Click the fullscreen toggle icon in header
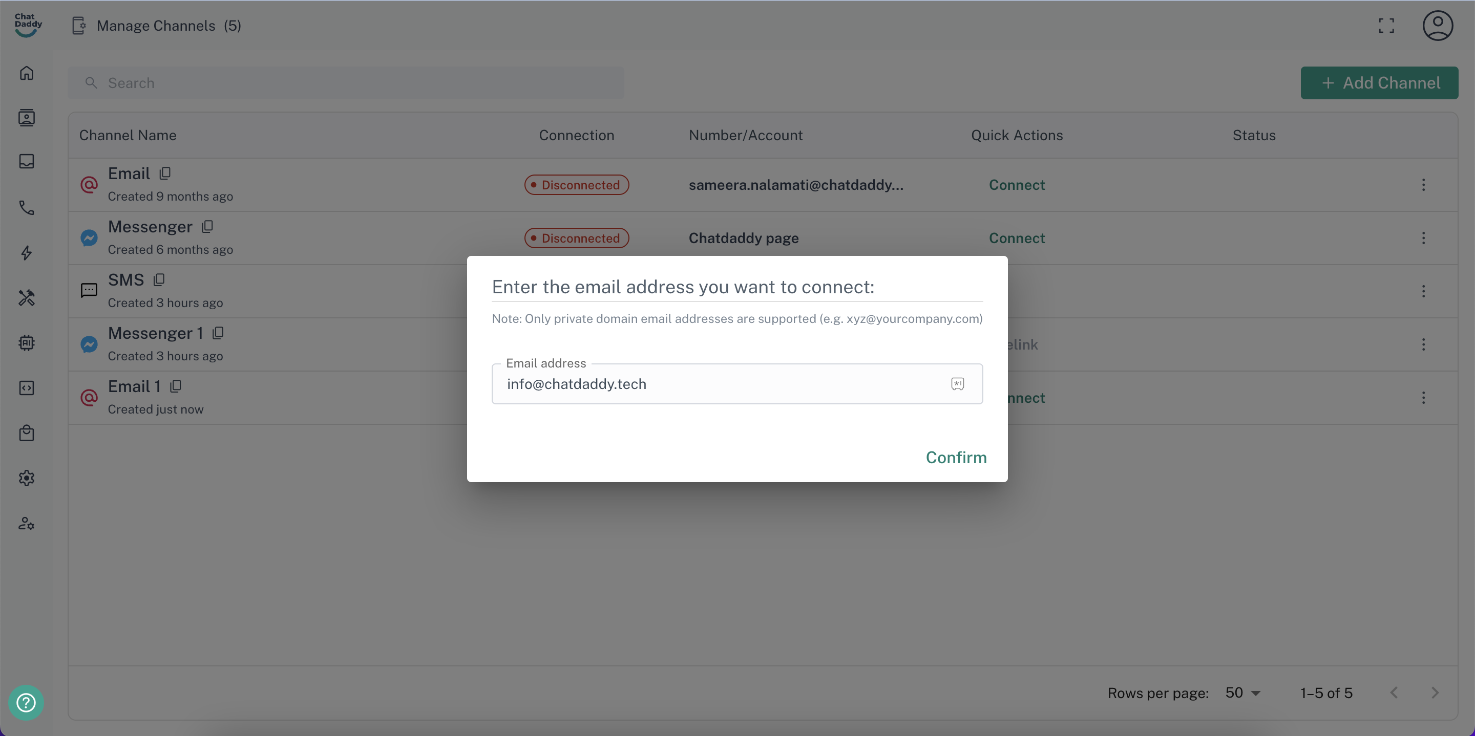Viewport: 1475px width, 736px height. [x=1387, y=25]
